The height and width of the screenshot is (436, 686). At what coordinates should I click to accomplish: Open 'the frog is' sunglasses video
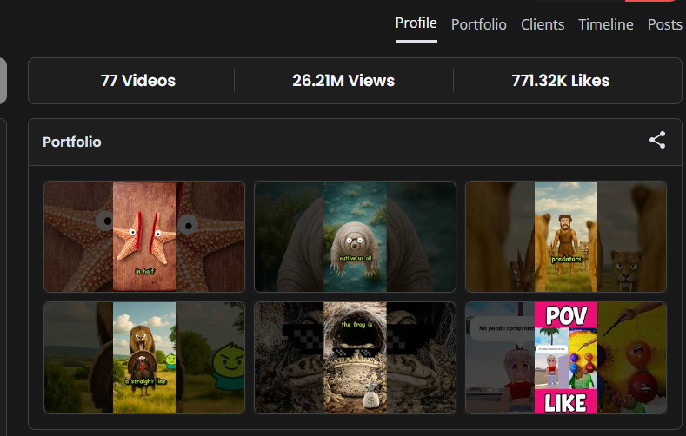click(x=356, y=358)
